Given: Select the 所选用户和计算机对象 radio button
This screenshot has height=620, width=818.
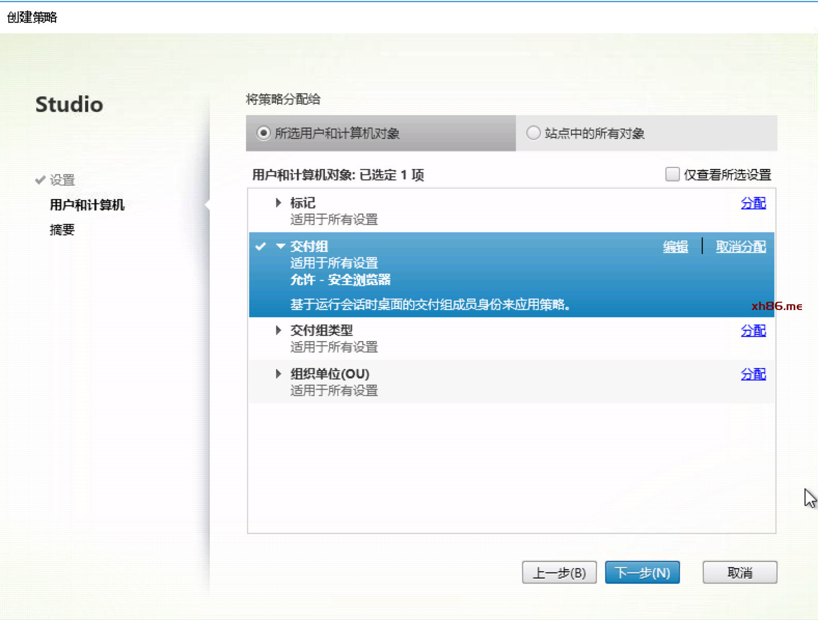Looking at the screenshot, I should (x=264, y=133).
